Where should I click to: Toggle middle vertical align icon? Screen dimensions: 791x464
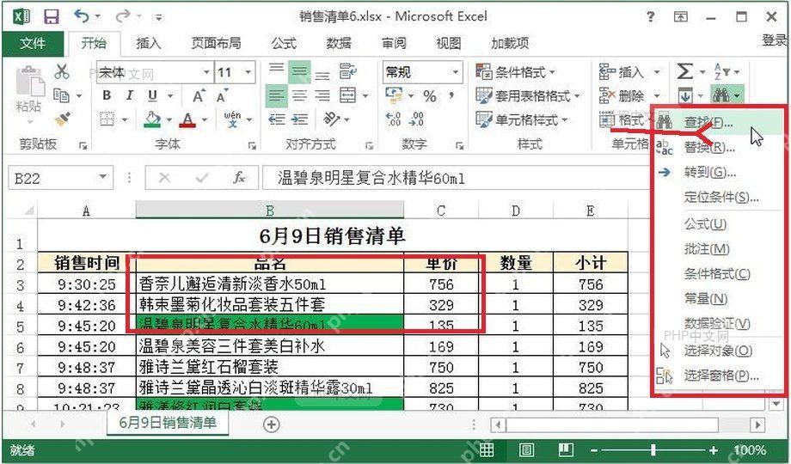(299, 71)
